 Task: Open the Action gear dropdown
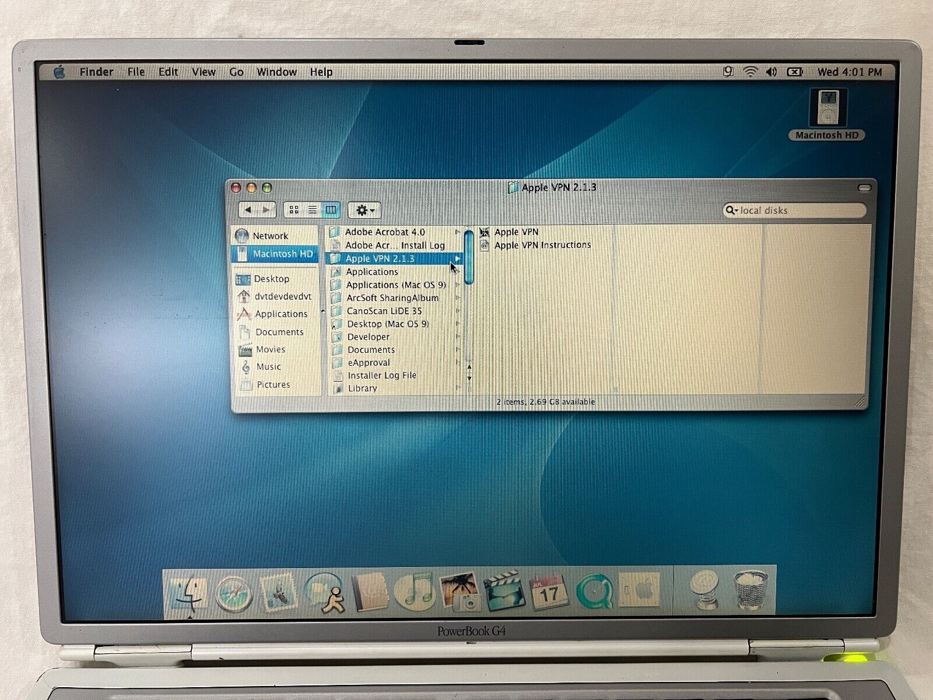click(x=364, y=210)
